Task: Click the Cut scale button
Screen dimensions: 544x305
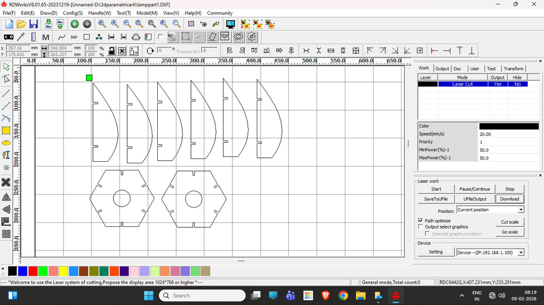Action: click(x=510, y=222)
